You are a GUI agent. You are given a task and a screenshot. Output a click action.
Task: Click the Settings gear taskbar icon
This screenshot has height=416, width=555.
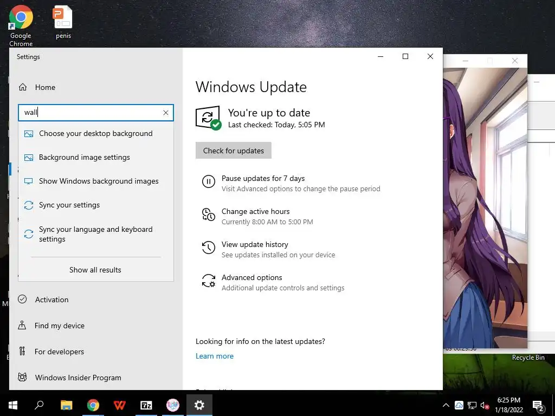click(x=199, y=405)
